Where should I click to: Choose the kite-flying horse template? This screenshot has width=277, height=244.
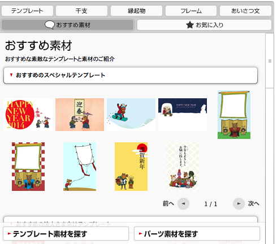(x=80, y=167)
